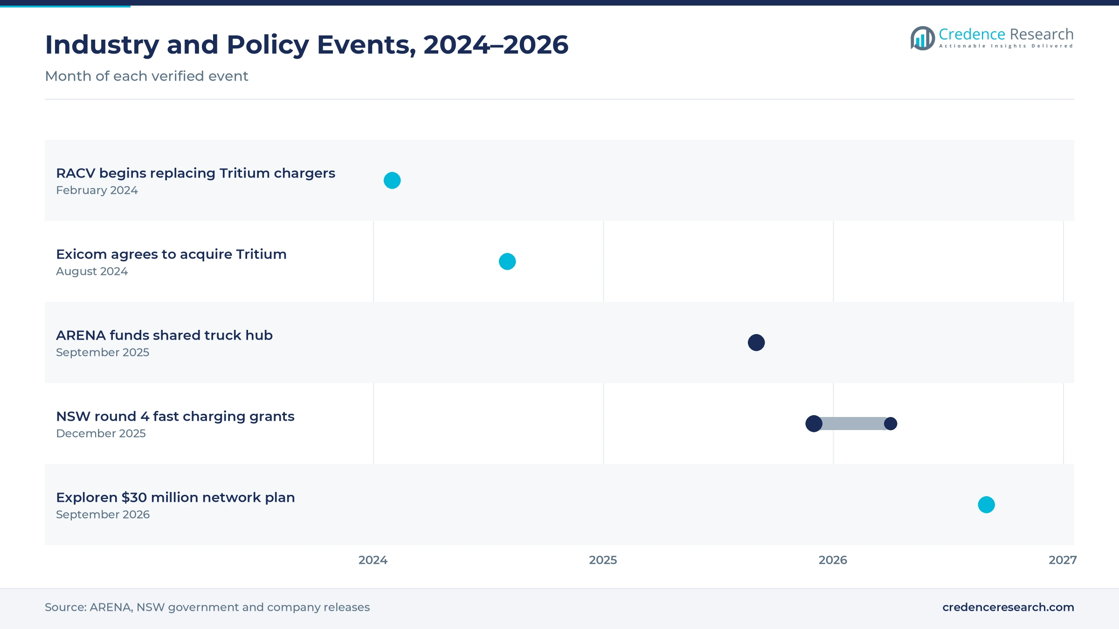Click the 'September 2025' date text
The image size is (1119, 629).
tap(103, 352)
